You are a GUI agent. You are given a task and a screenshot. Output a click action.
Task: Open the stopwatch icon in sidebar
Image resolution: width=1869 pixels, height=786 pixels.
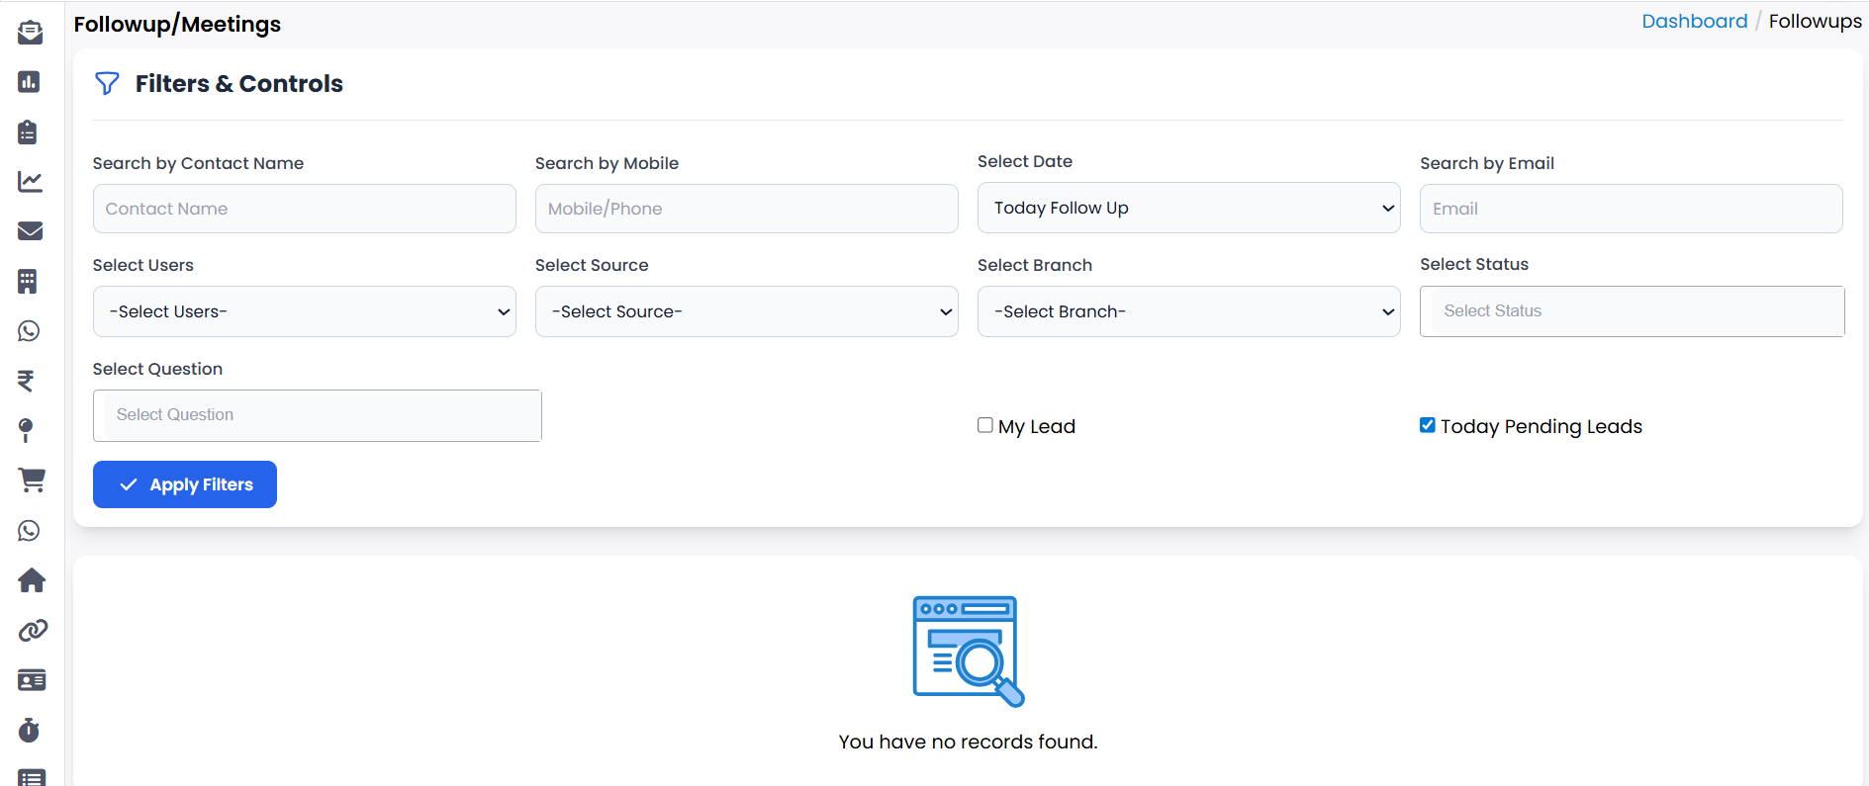coord(30,731)
